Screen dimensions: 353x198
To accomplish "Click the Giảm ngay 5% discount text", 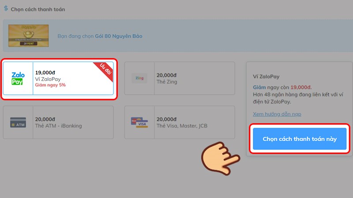I will coord(50,85).
